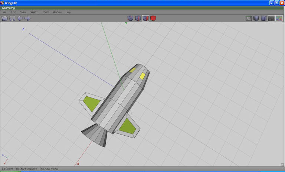
Task: Save the model with the floppy icon
Action: [12, 18]
